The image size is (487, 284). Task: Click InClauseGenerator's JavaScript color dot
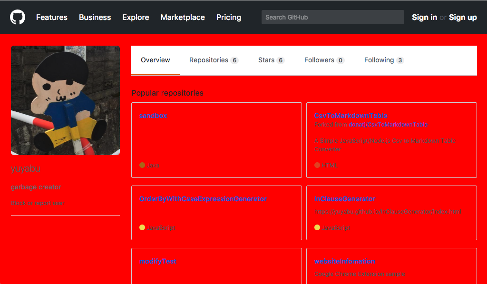pos(317,227)
